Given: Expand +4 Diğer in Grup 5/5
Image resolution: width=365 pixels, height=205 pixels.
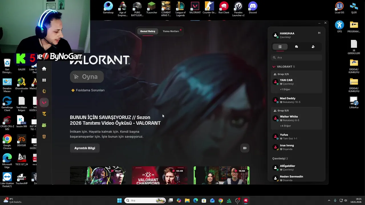Looking at the screenshot, I should (285, 126).
